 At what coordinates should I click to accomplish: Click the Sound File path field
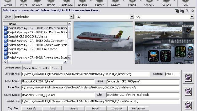click(x=100, y=101)
